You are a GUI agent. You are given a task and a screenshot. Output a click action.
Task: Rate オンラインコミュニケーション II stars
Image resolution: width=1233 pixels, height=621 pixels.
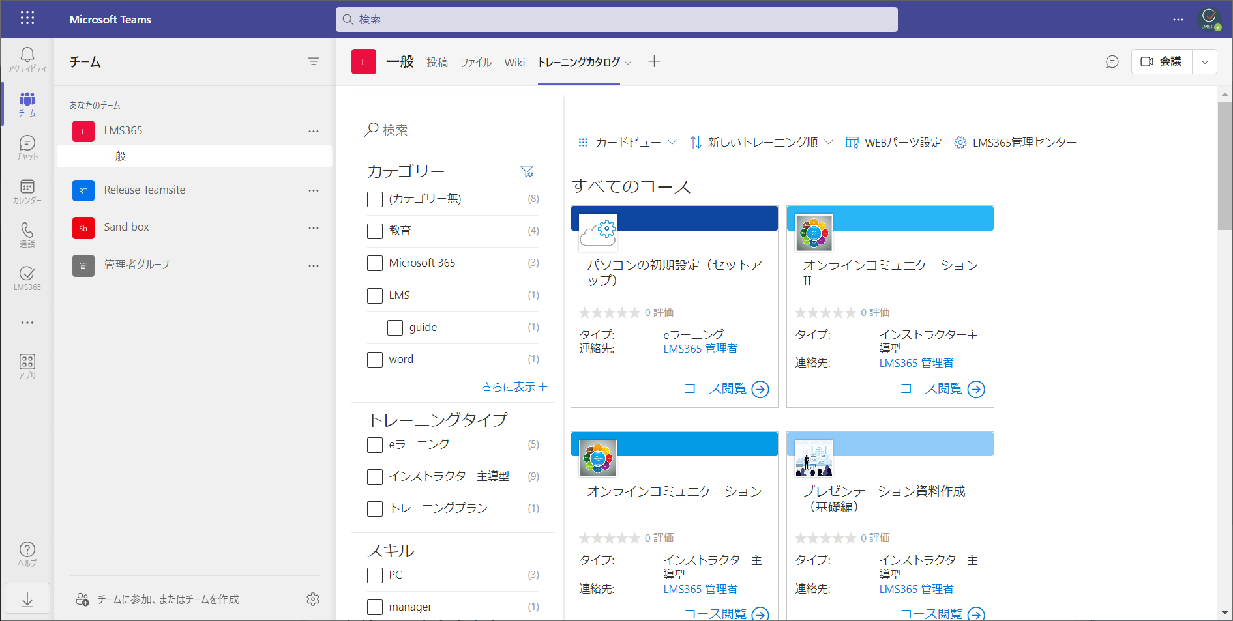pos(825,313)
